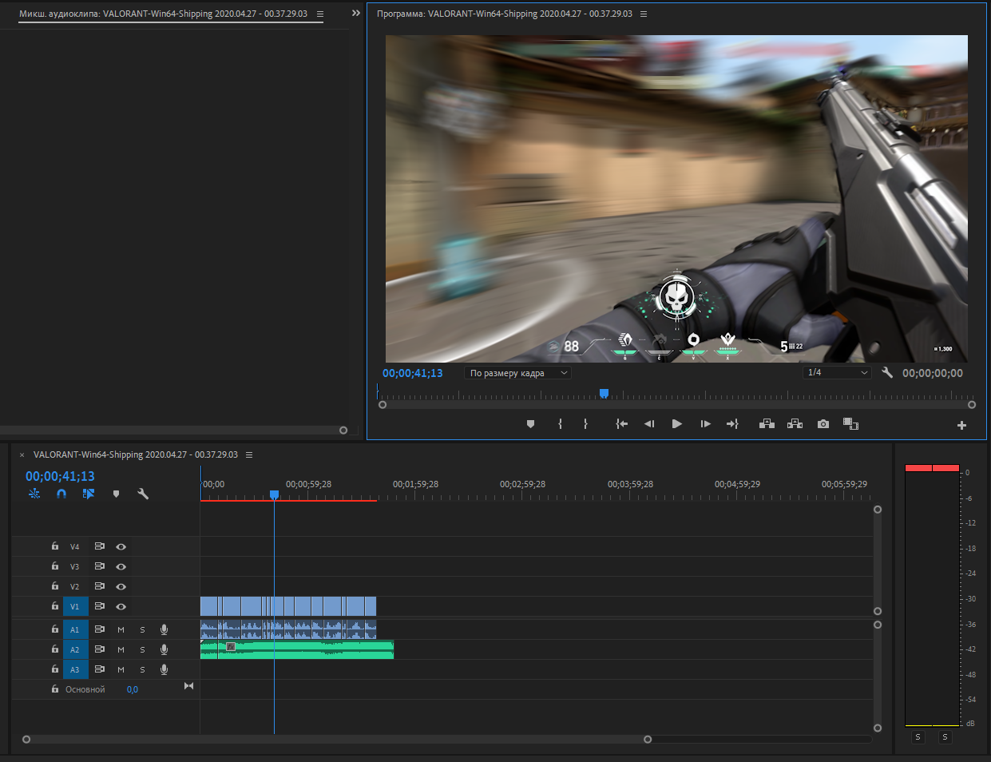991x762 pixels.
Task: Click the master track volume value 0,0
Action: click(133, 689)
